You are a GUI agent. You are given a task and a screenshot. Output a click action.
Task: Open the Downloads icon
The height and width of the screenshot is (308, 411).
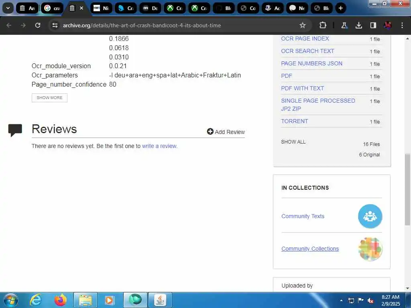(x=358, y=25)
